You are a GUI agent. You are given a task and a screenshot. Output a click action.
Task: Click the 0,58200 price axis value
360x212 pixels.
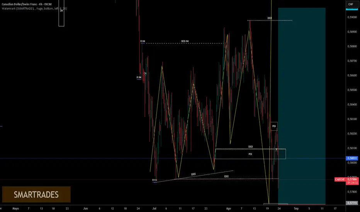coord(352,134)
